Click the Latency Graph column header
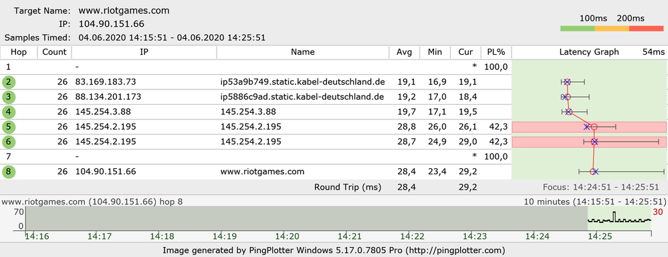668x257 pixels. tap(588, 52)
